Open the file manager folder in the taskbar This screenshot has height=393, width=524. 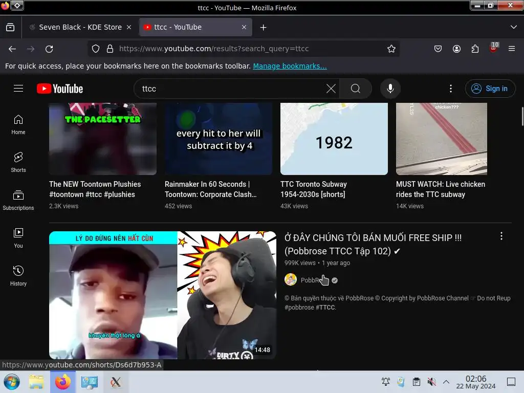click(36, 382)
